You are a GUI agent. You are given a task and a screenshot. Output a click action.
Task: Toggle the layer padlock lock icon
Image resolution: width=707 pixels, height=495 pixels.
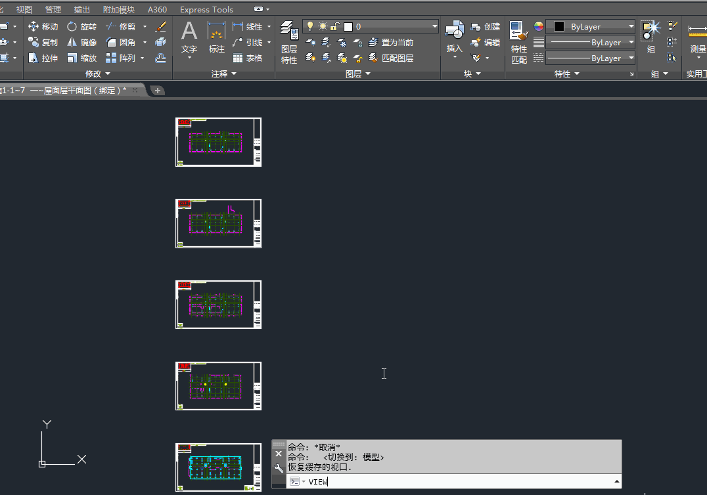tap(334, 27)
